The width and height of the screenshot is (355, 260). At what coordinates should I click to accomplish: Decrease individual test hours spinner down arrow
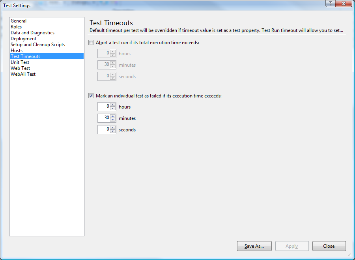[113, 108]
